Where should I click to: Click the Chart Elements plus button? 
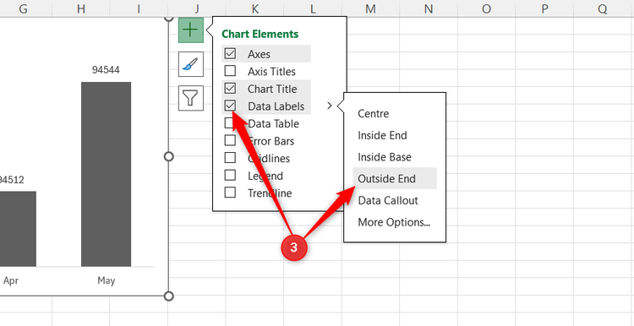point(191,30)
